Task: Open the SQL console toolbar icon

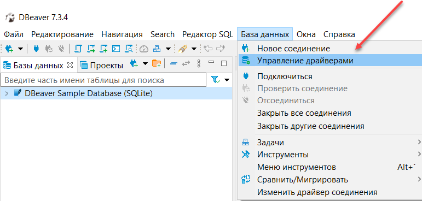Action: coord(116,49)
